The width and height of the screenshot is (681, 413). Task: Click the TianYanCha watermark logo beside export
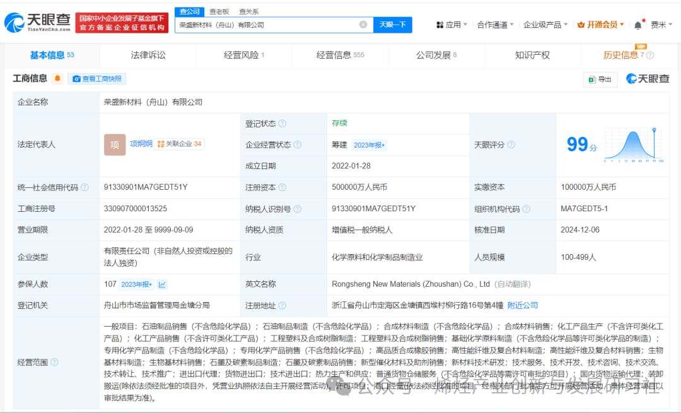click(648, 79)
